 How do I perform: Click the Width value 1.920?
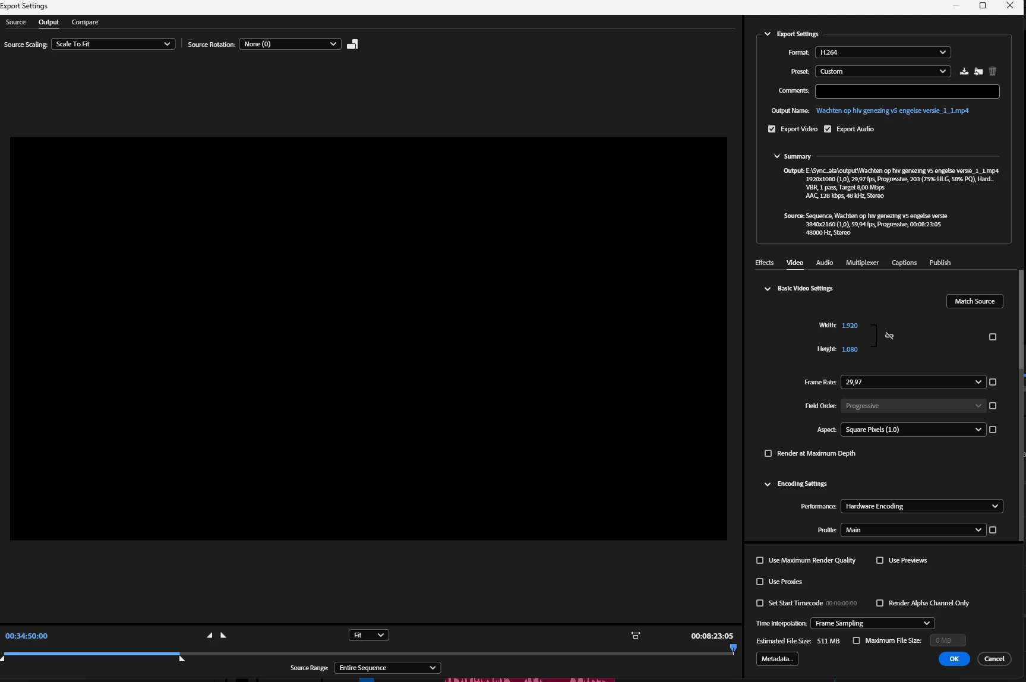(x=850, y=326)
